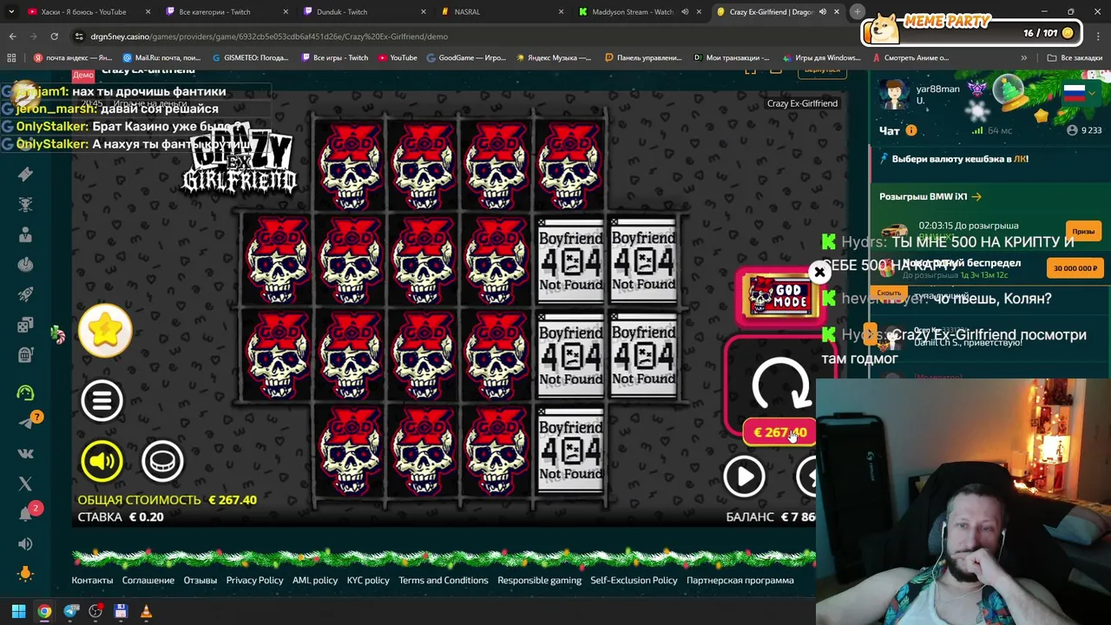The image size is (1111, 625).
Task: Click the yellow star favorites button
Action: click(x=105, y=330)
